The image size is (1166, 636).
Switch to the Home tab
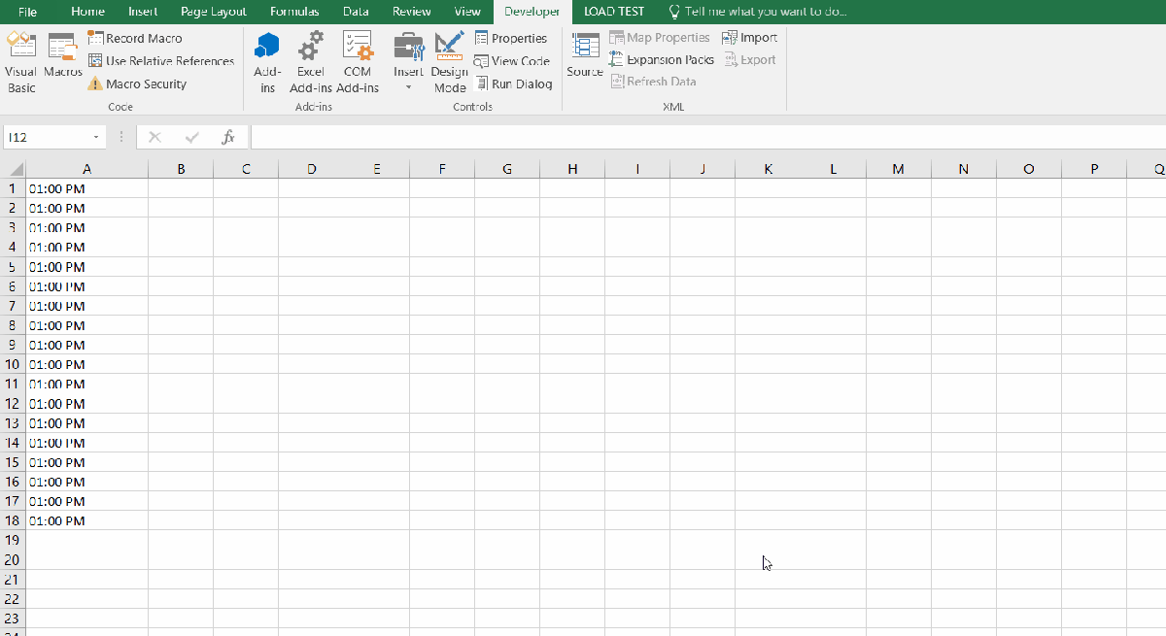[x=87, y=12]
